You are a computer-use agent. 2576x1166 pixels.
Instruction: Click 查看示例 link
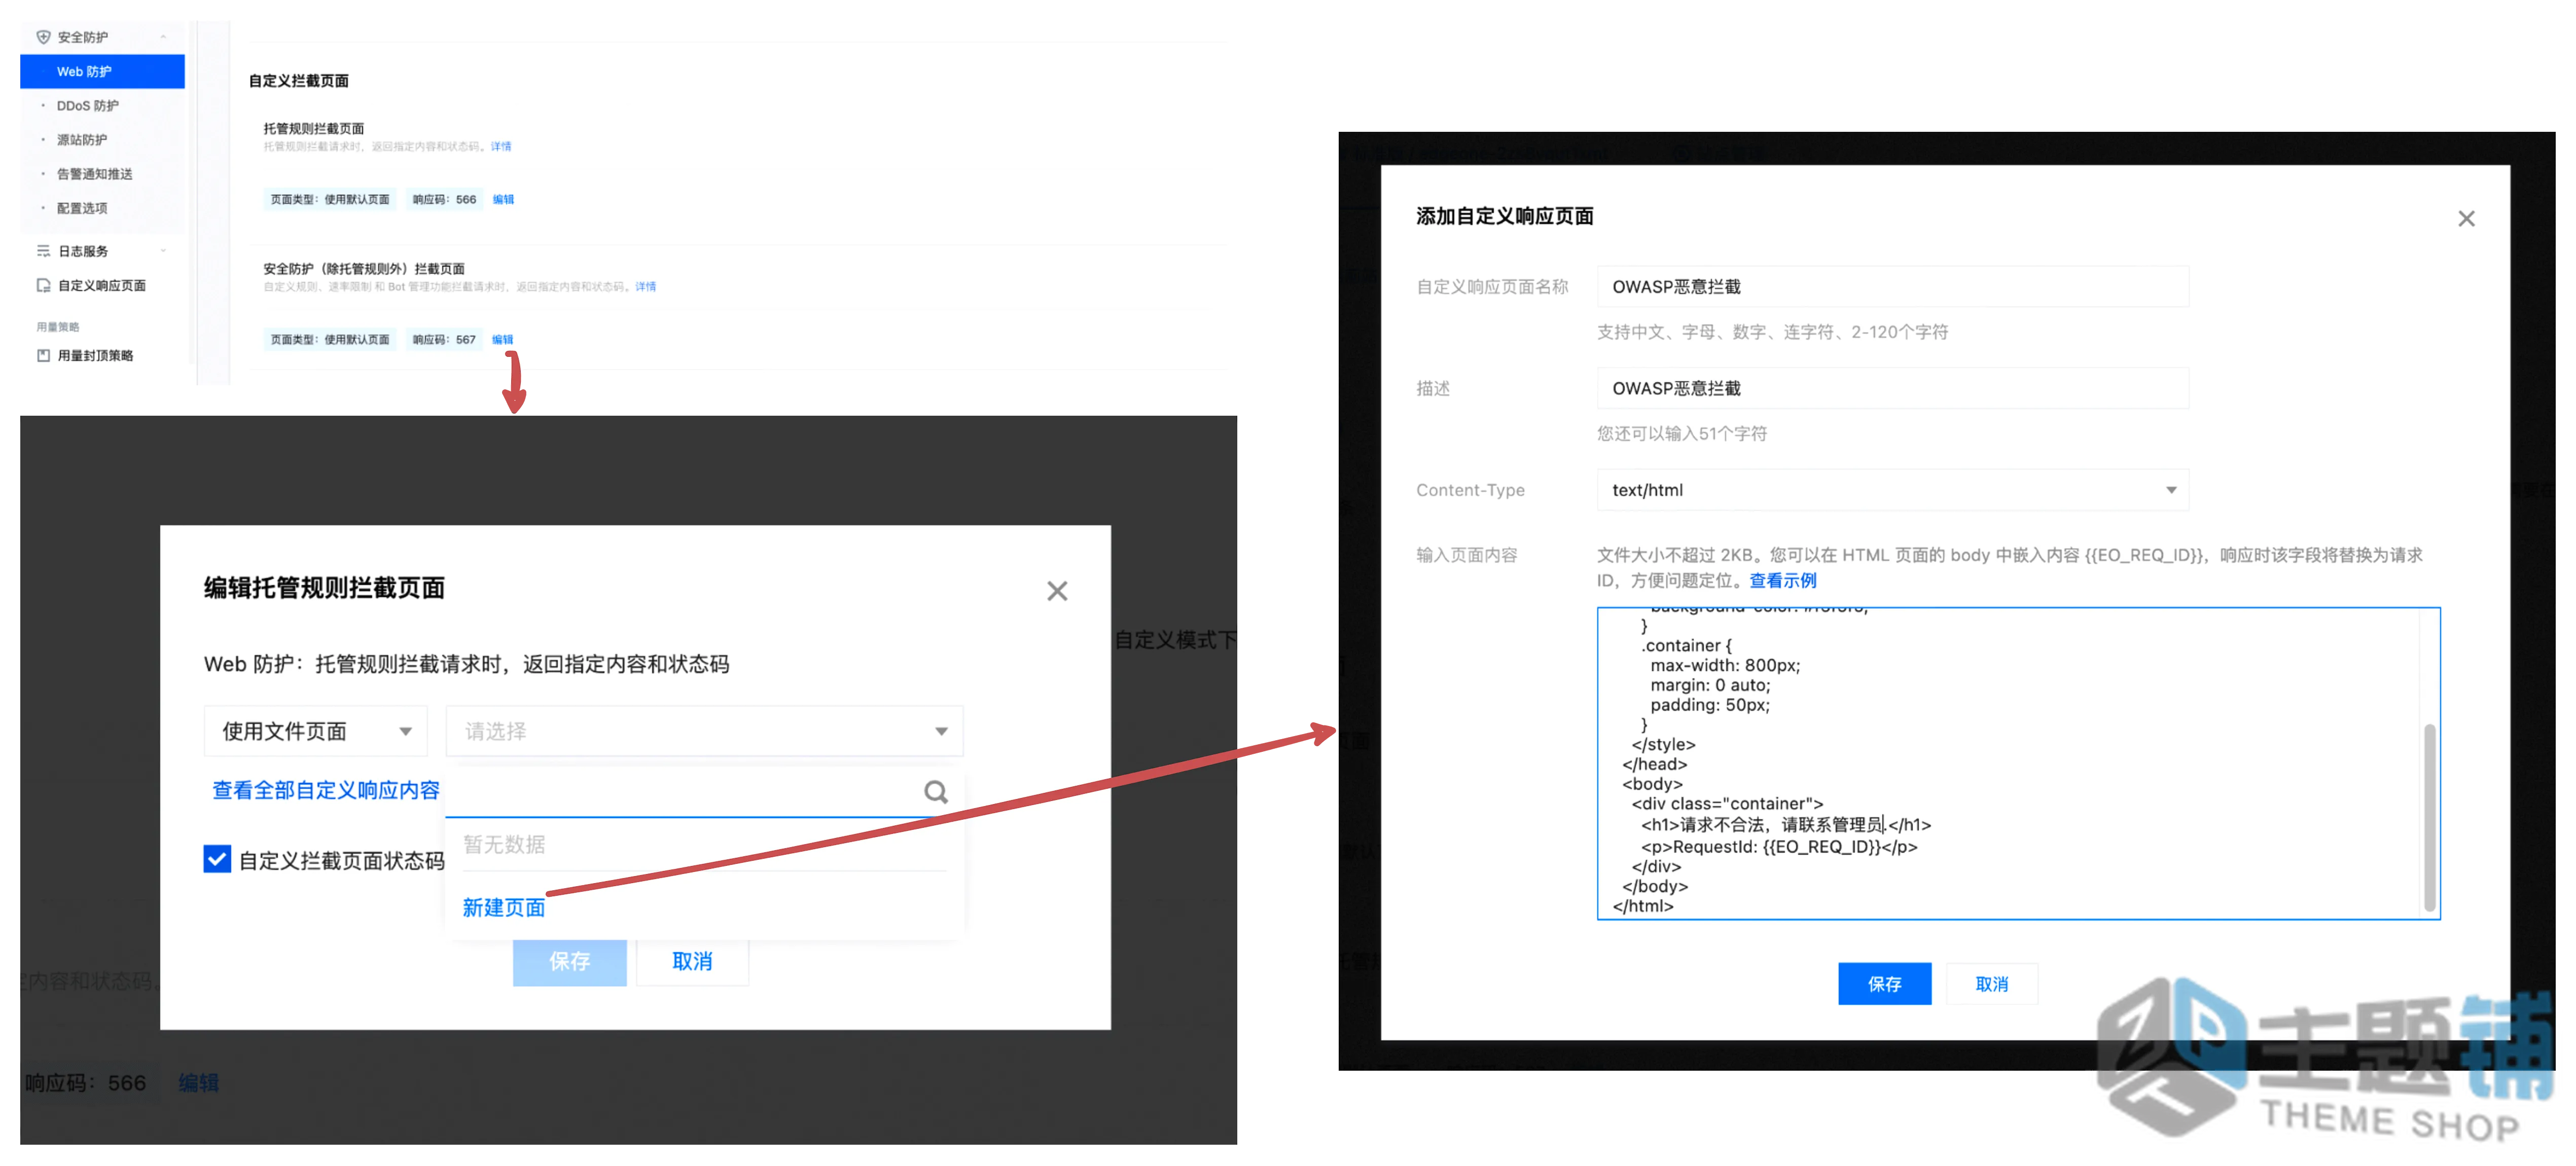(1783, 580)
